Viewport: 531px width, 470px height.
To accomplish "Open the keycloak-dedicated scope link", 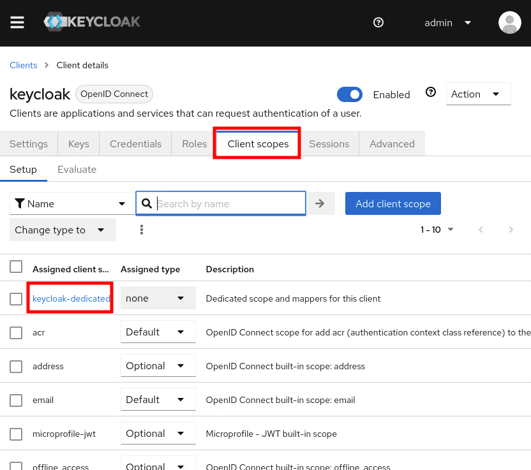I will (71, 298).
